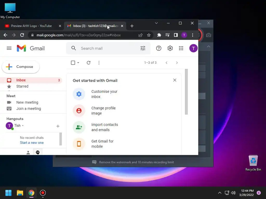Collapse panel chevron in recorder window behind

(x=209, y=47)
